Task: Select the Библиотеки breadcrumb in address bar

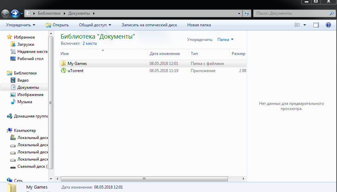Action: (49, 13)
